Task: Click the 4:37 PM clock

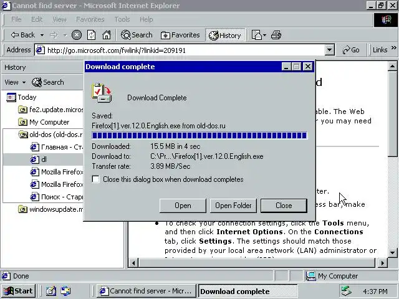Action: point(375,291)
